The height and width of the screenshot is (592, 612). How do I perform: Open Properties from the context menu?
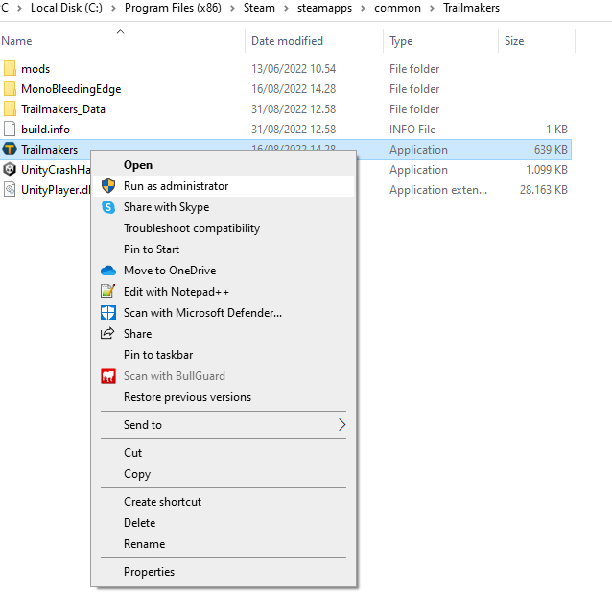click(224, 572)
